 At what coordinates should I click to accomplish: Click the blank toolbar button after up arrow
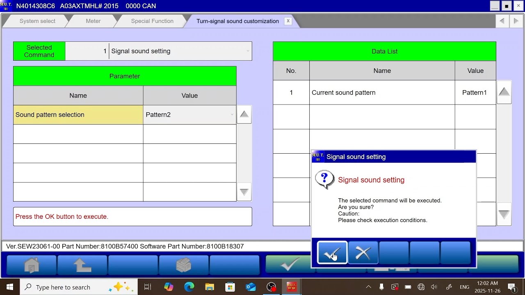coord(133,265)
